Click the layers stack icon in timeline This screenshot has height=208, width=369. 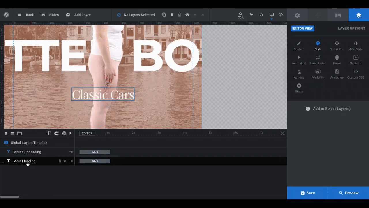(x=6, y=133)
